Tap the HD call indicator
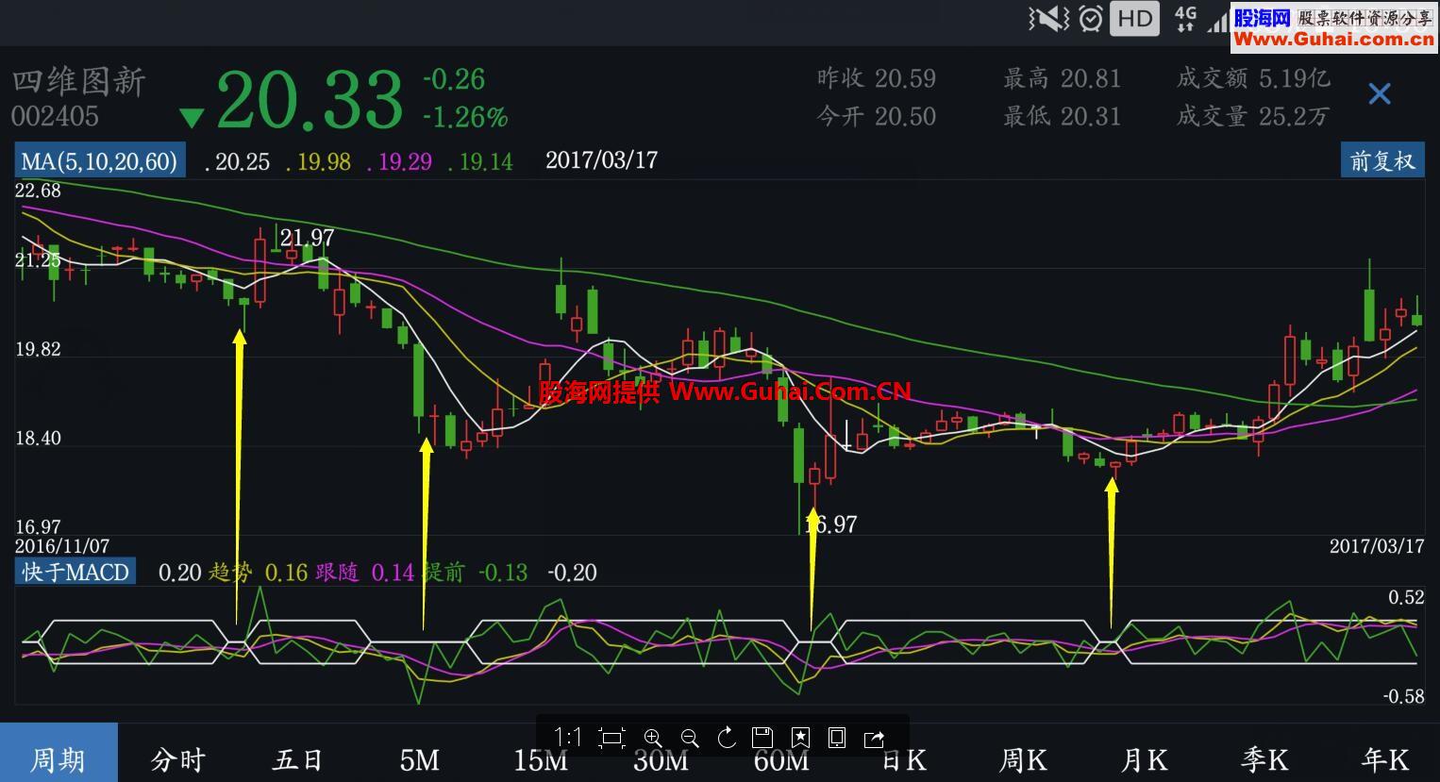 coord(1134,18)
